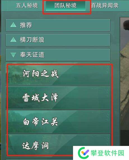Click the 推荐 category row
This screenshot has width=129, height=160.
pos(58,25)
